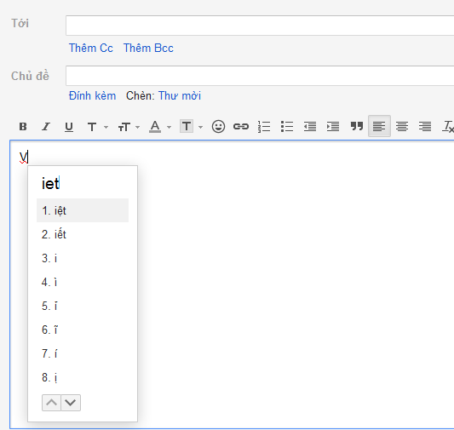Click the typed 'iet' composition text

coord(50,183)
